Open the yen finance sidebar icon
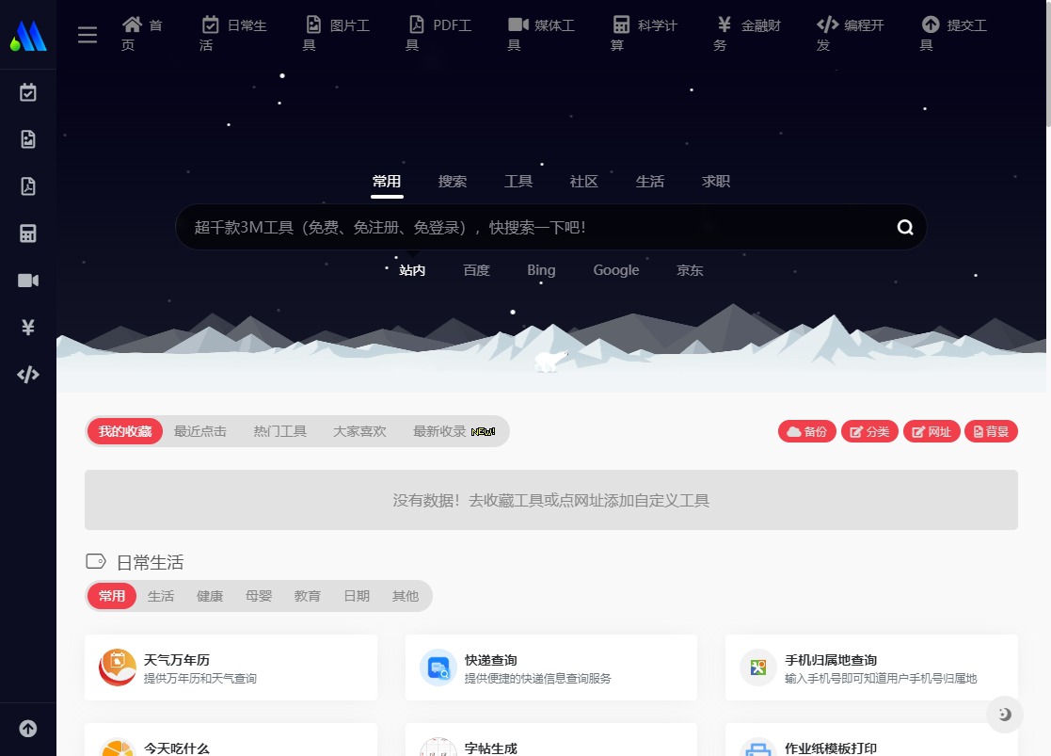The height and width of the screenshot is (756, 1051). (28, 328)
